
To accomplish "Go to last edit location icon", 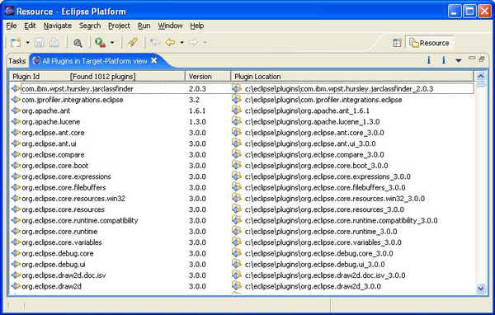I will [x=155, y=42].
